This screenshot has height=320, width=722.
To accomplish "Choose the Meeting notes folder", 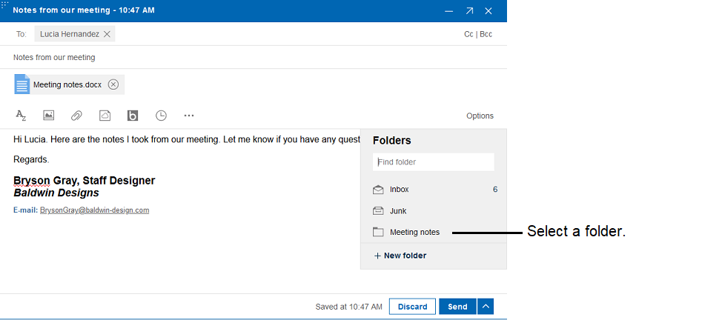I will 414,232.
